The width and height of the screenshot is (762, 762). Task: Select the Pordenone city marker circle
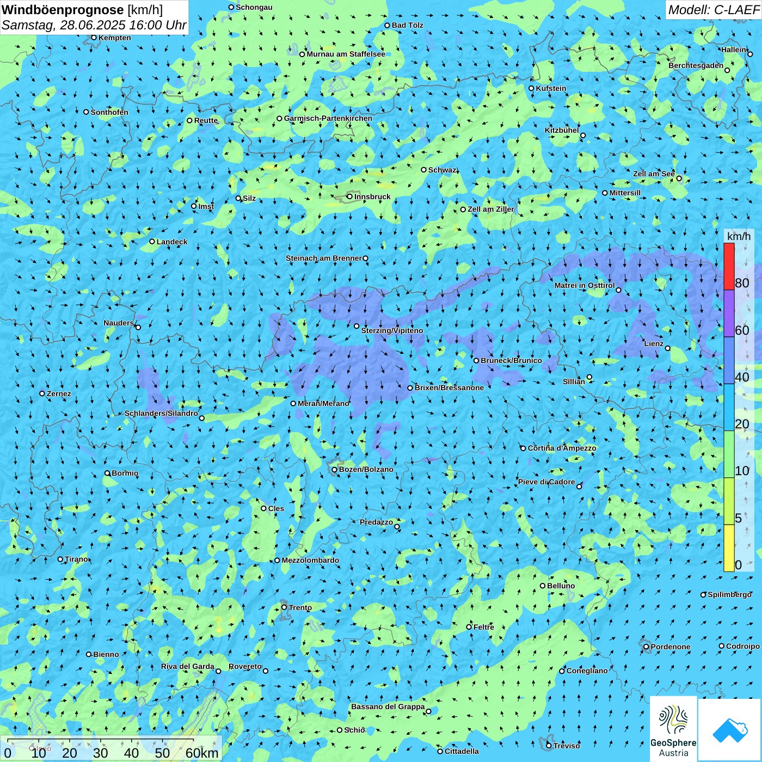[646, 647]
